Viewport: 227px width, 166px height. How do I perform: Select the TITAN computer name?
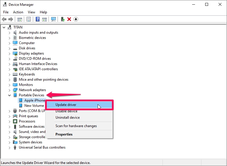(18, 27)
